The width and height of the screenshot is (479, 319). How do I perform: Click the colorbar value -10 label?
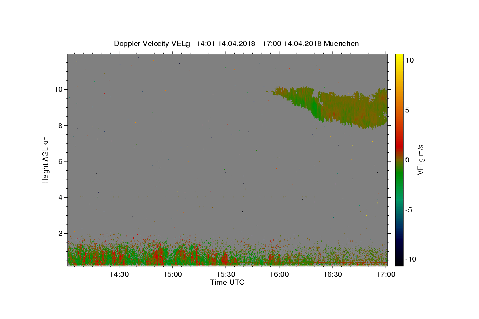(410, 259)
